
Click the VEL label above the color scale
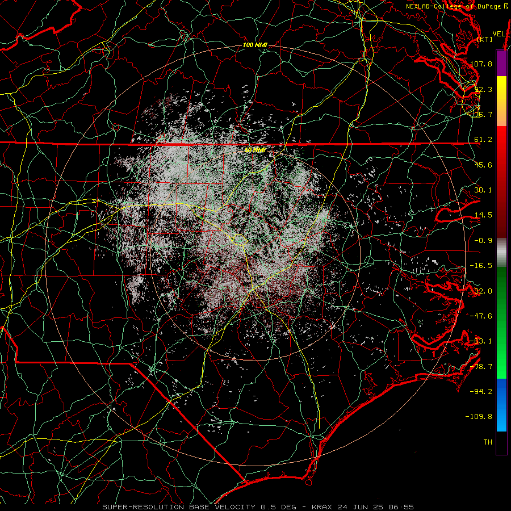[499, 33]
